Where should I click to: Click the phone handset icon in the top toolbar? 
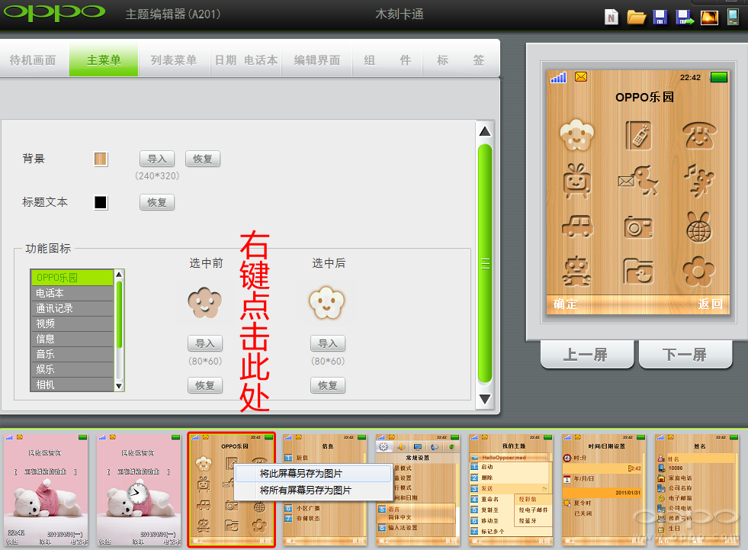click(733, 18)
